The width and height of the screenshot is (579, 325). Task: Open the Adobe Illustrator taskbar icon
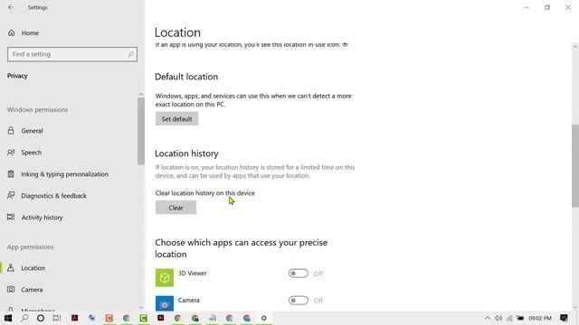tap(161, 318)
